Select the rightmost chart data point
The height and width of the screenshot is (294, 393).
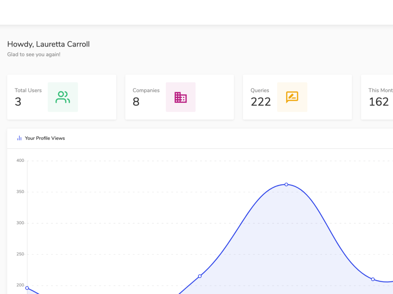tap(372, 279)
